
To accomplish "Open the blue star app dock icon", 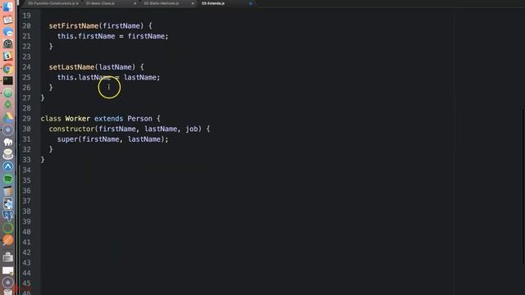I will pyautogui.click(x=7, y=203).
